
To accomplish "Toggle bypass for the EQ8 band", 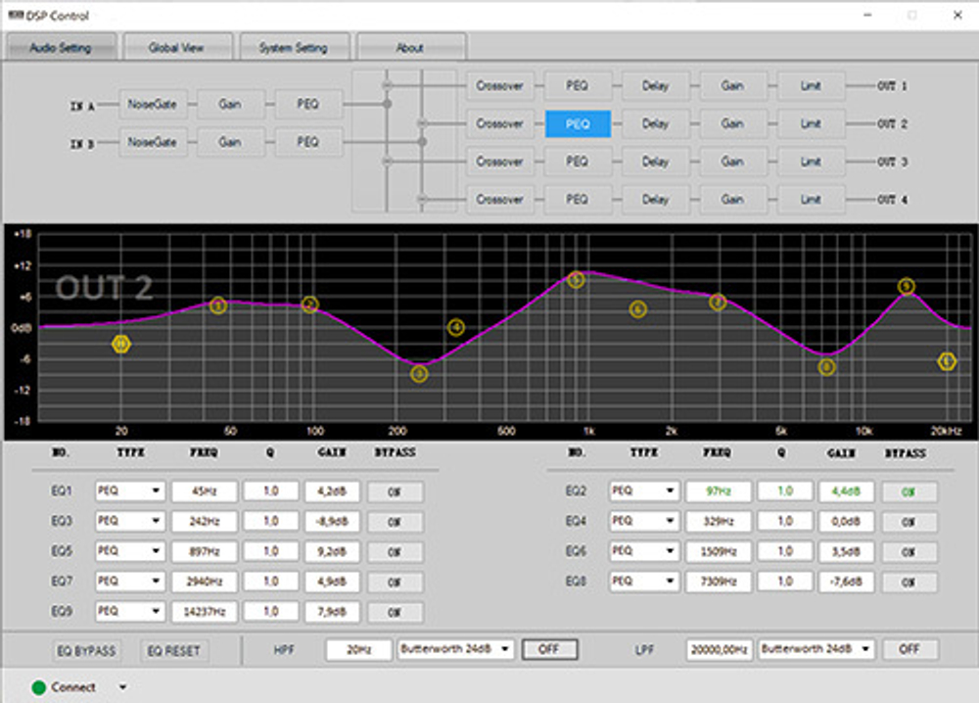I will point(909,582).
